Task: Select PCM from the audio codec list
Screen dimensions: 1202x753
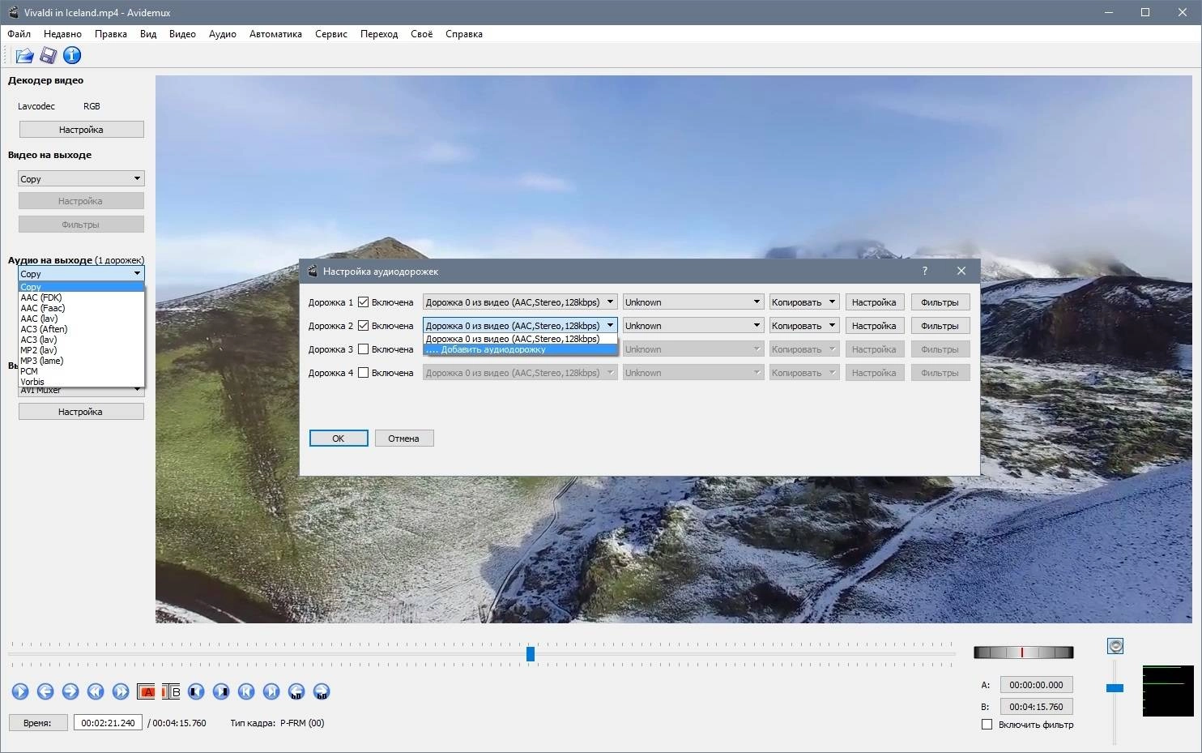Action: click(x=81, y=371)
